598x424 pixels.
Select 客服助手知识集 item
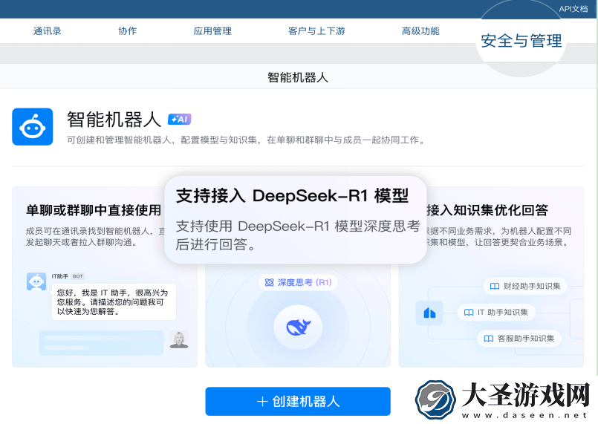pos(519,338)
